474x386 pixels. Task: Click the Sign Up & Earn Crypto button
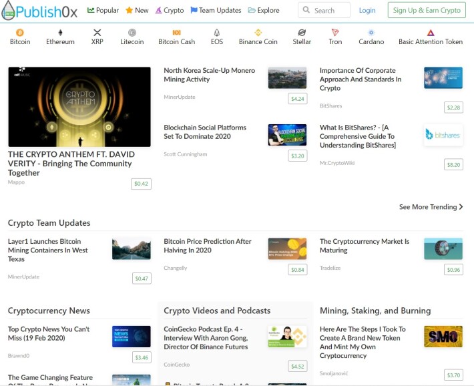pos(427,10)
